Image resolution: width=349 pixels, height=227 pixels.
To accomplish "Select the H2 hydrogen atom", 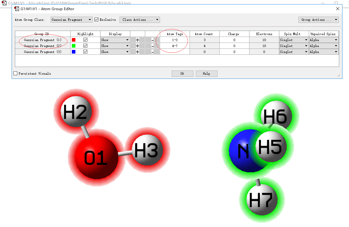I will pyautogui.click(x=75, y=112).
